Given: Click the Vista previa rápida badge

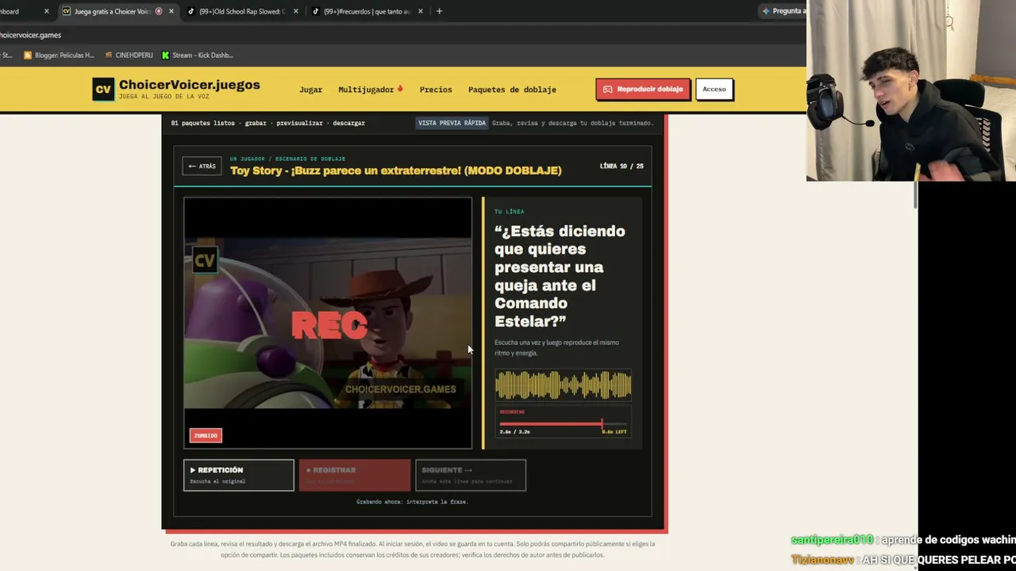Looking at the screenshot, I should 452,123.
